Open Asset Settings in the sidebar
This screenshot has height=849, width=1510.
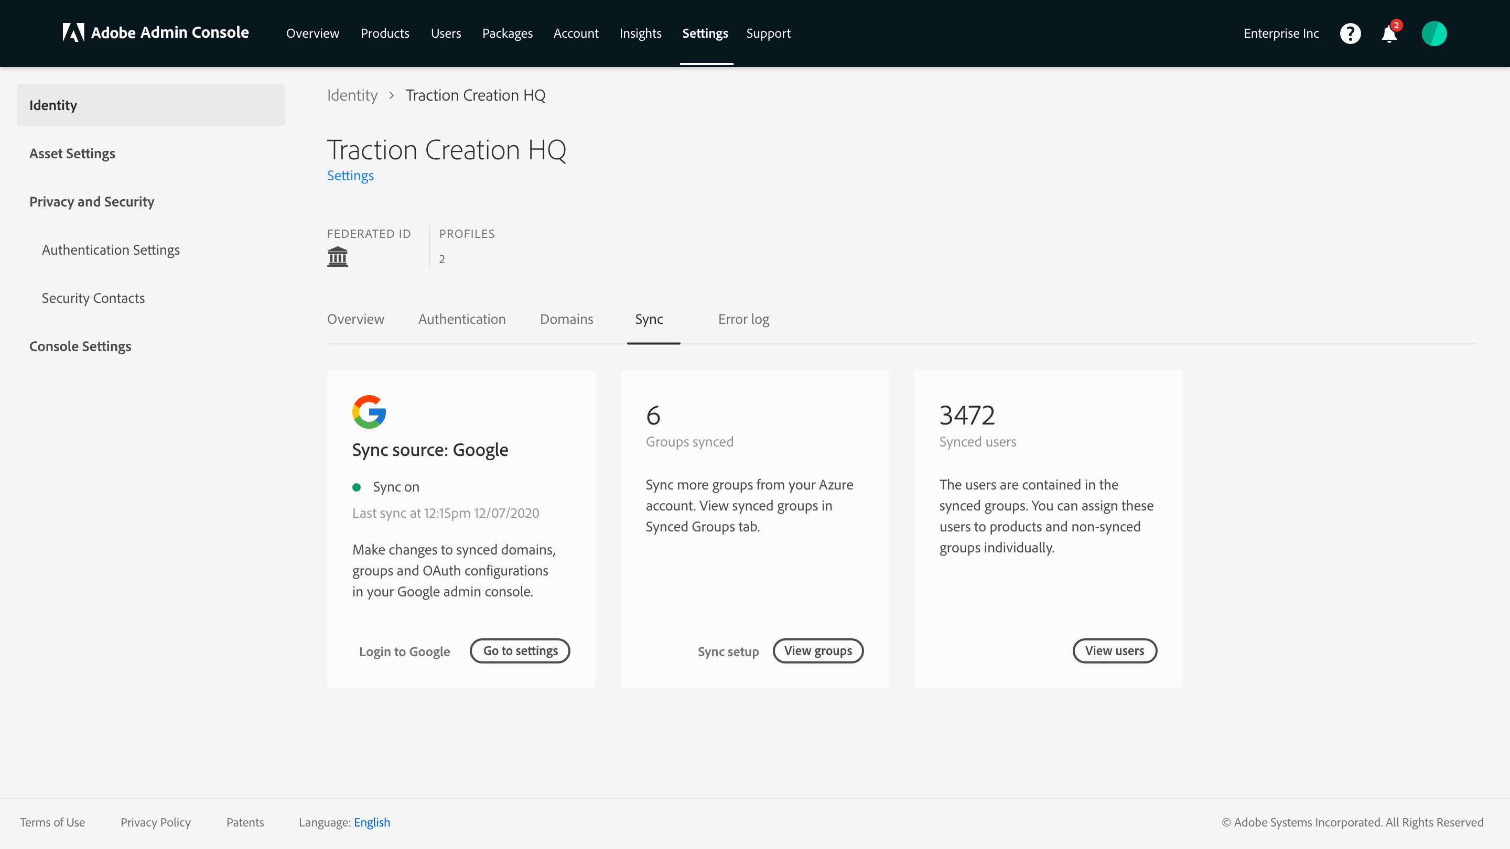pyautogui.click(x=72, y=154)
